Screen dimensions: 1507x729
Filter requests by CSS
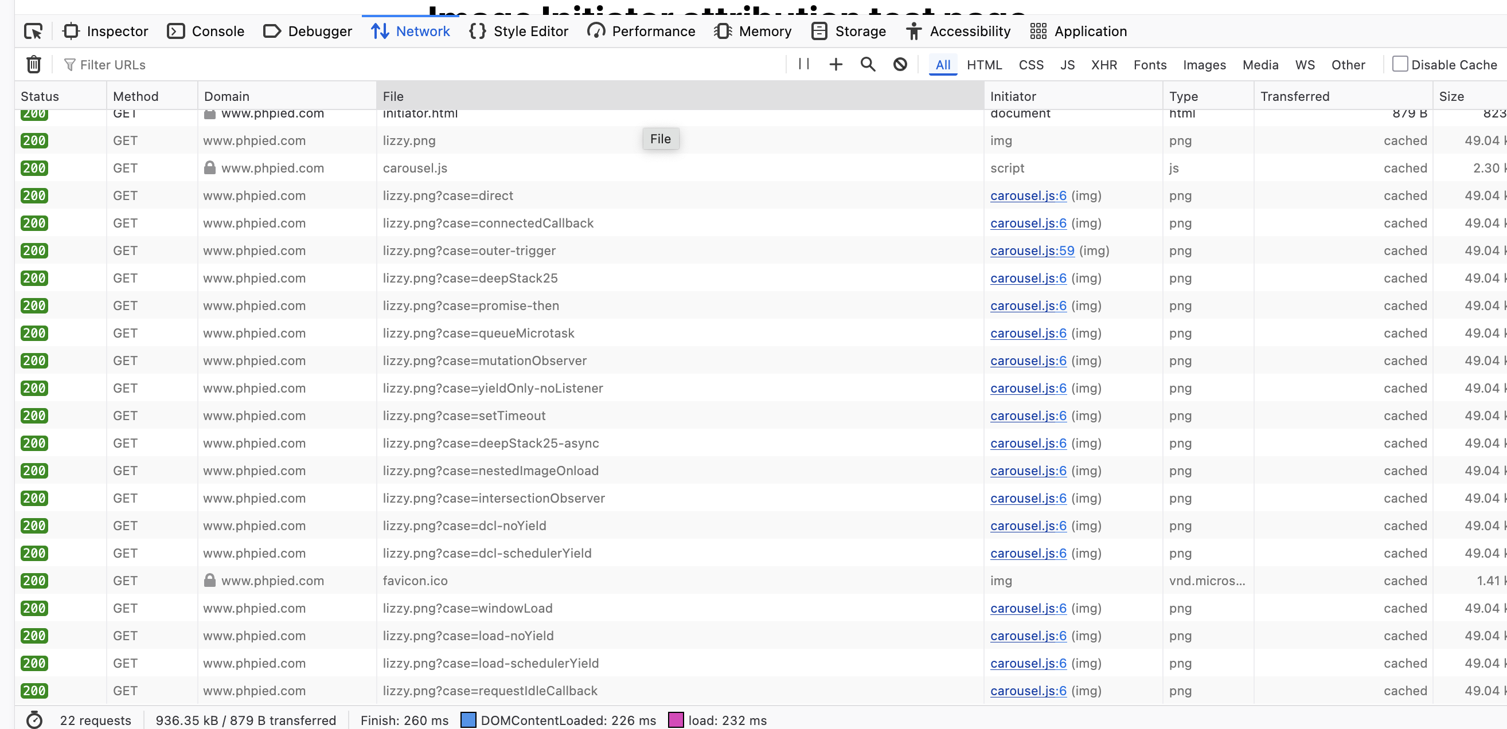coord(1032,65)
